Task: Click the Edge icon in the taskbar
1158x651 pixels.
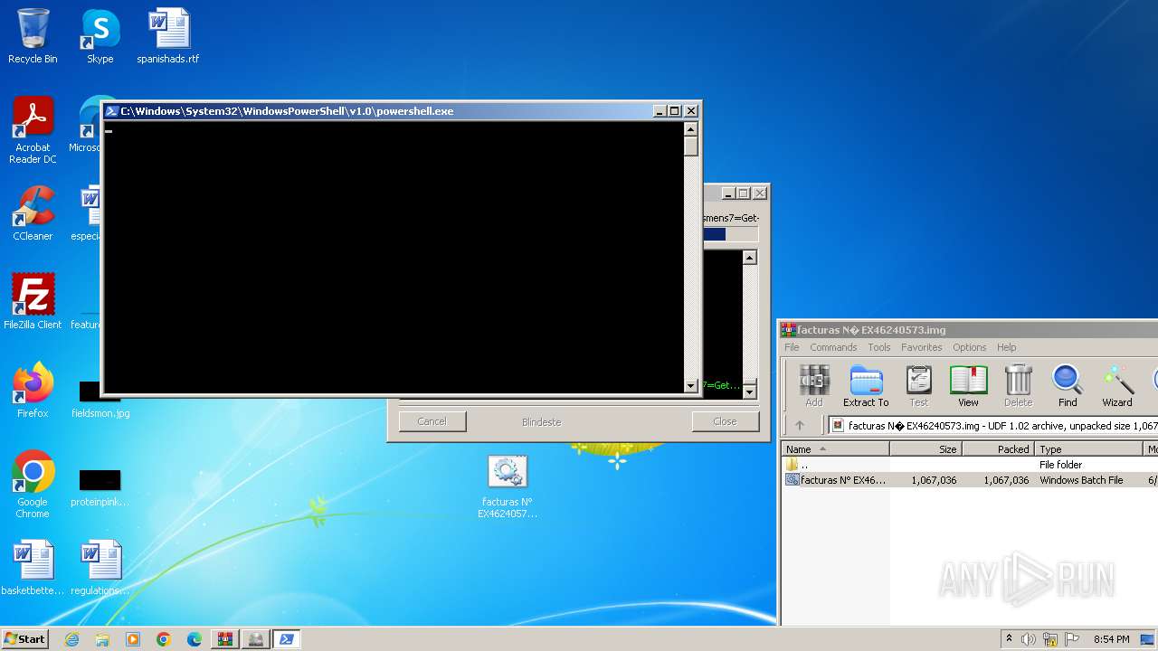Action: click(195, 639)
